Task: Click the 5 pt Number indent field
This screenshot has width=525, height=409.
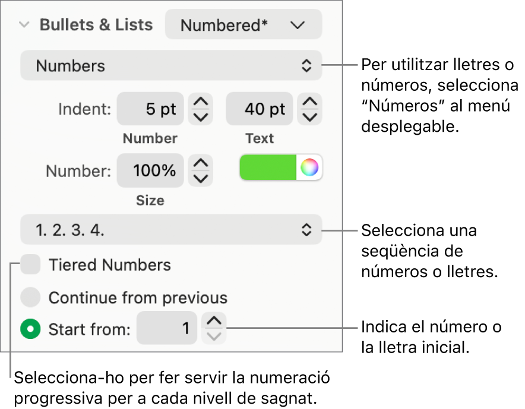Action: click(150, 109)
